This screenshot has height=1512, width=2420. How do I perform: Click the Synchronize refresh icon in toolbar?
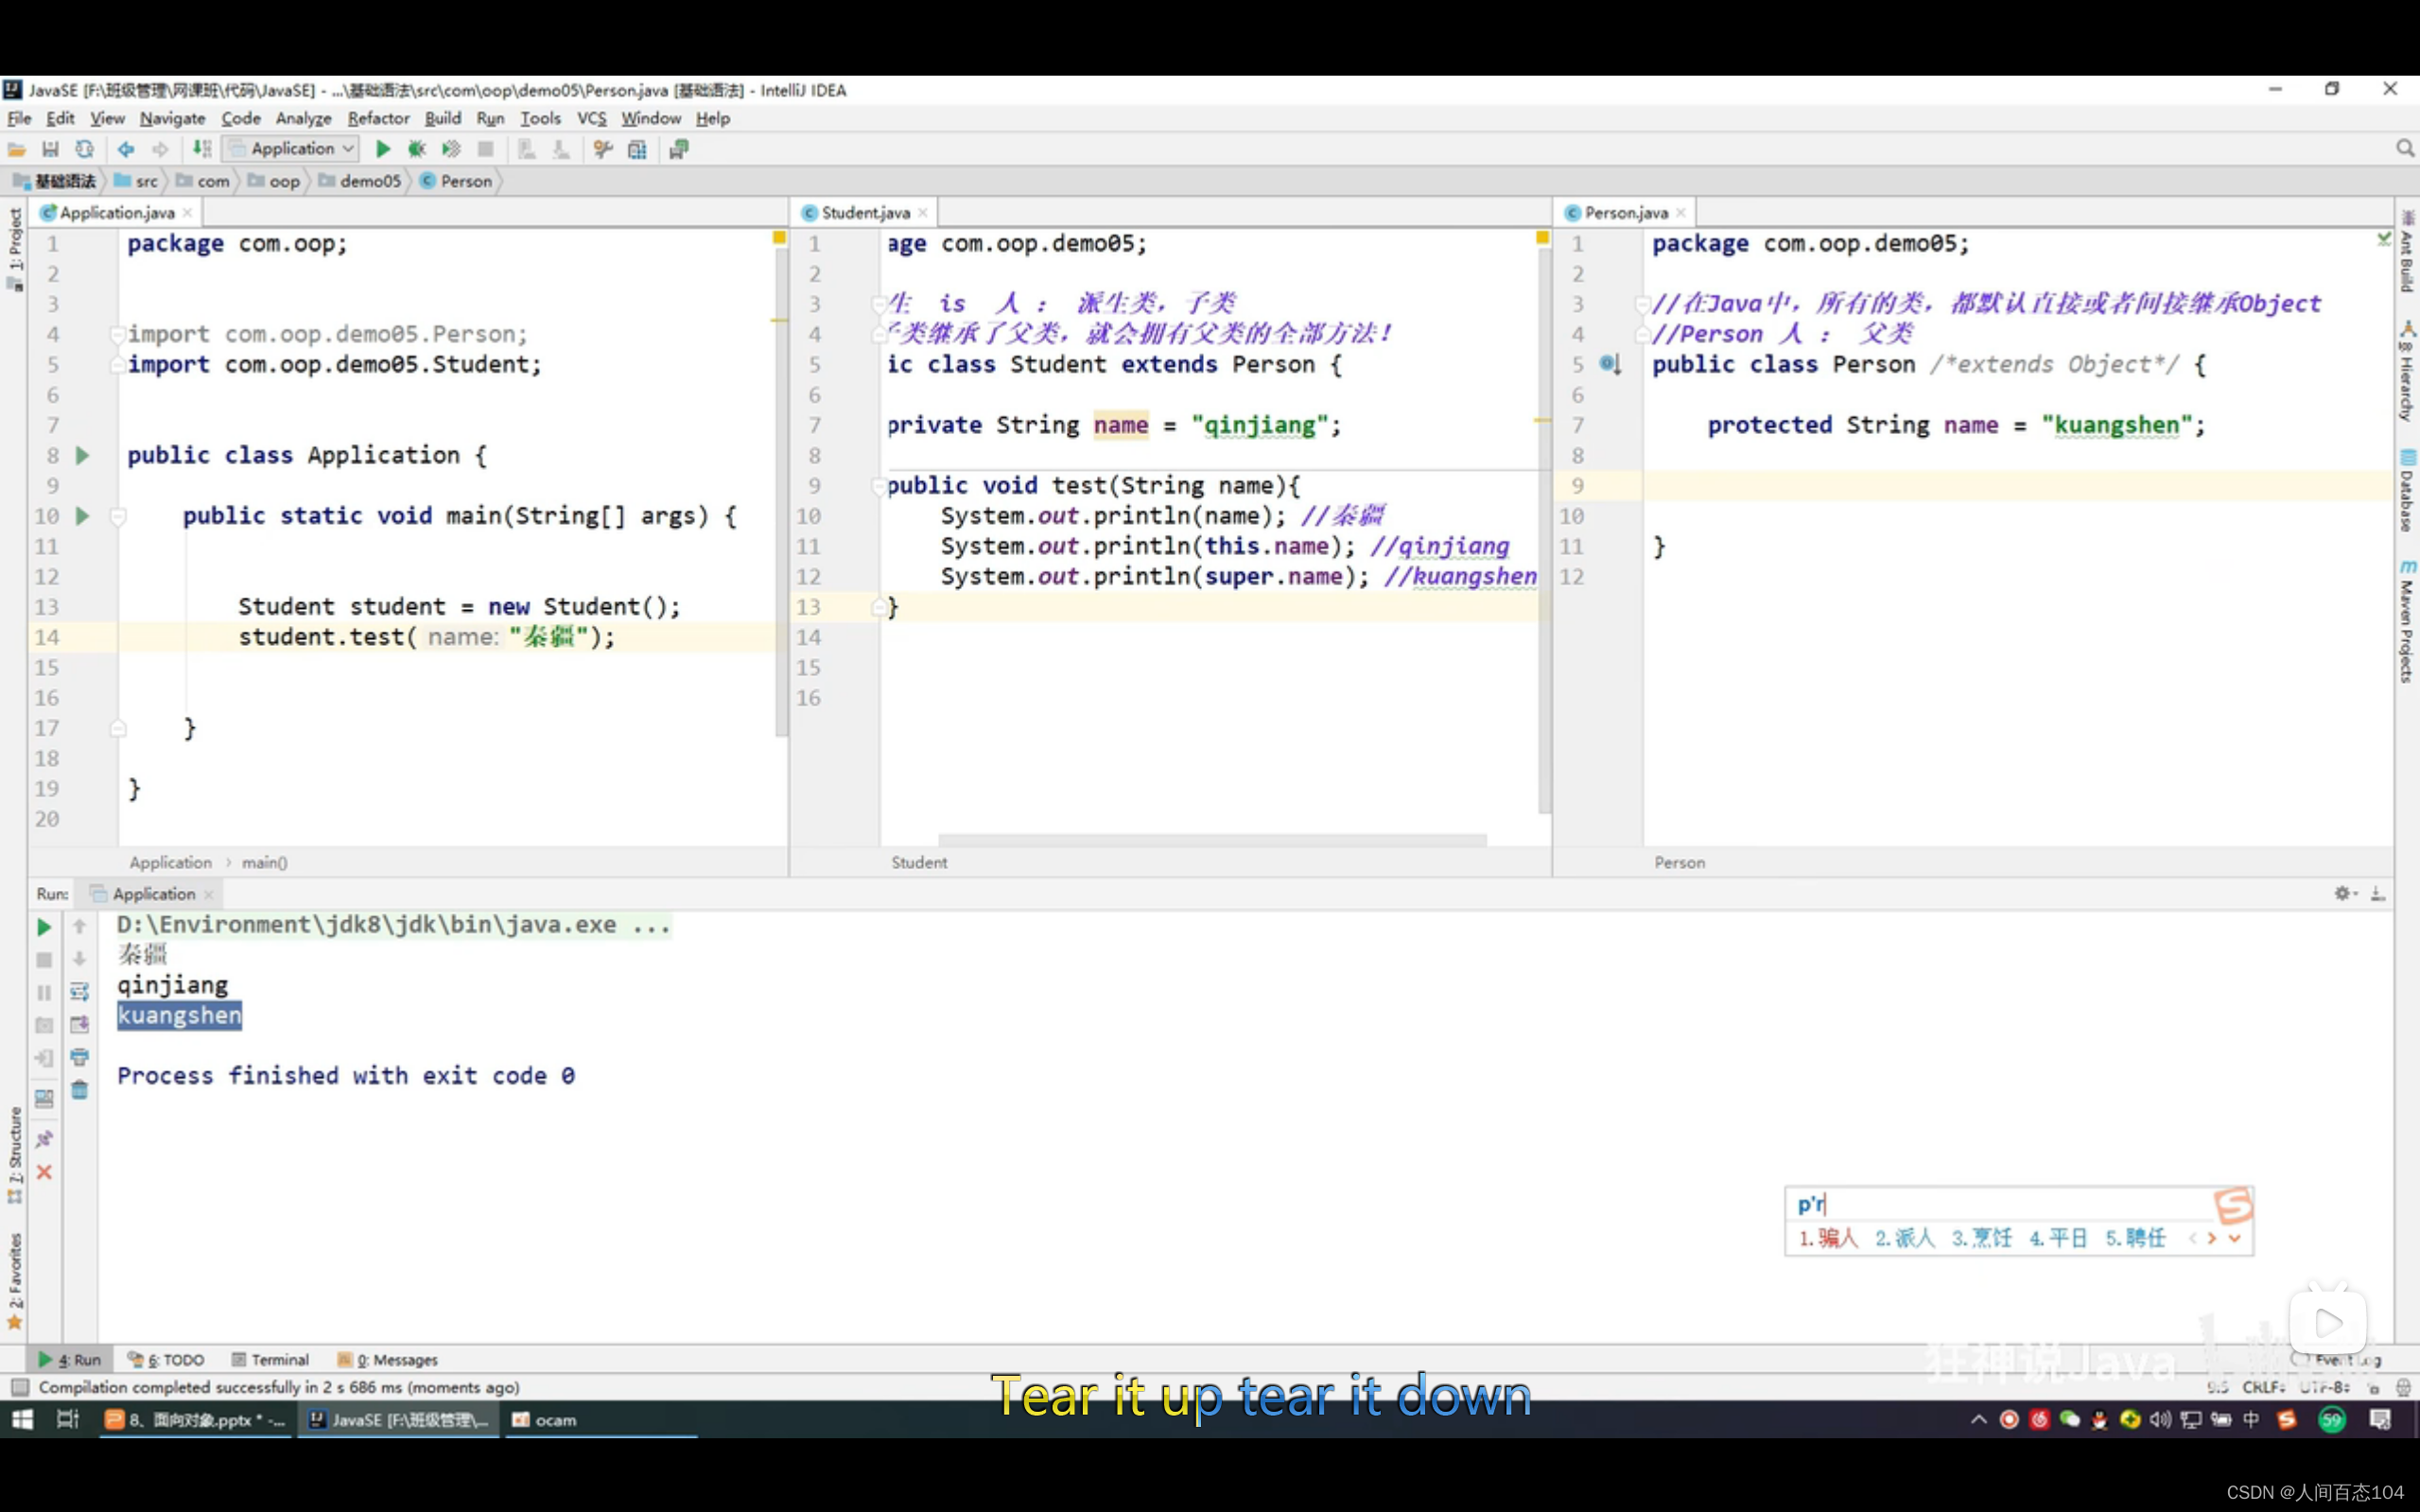pyautogui.click(x=85, y=149)
